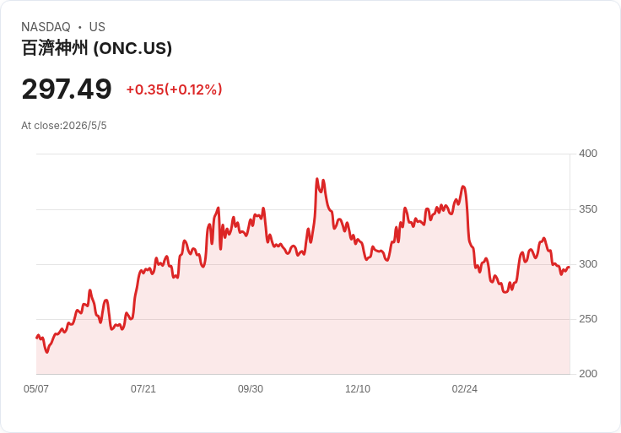Click the lowest dip near chart start
621x433 pixels.
47,352
